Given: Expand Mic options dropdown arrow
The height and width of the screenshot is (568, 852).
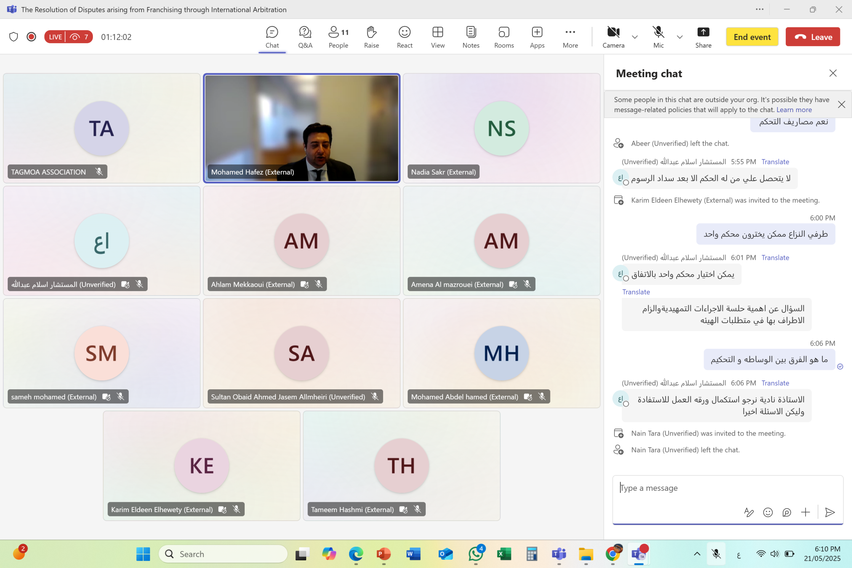Looking at the screenshot, I should [x=680, y=37].
